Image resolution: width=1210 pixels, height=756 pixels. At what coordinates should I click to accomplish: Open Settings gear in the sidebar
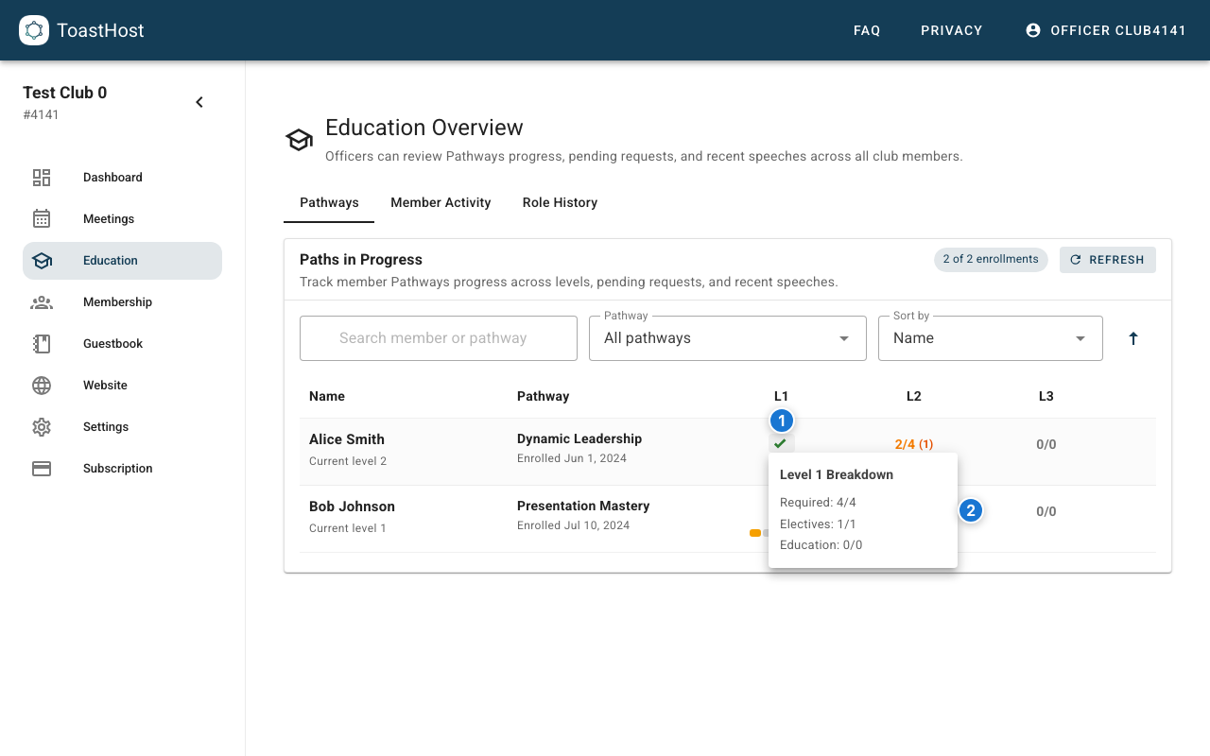42,427
